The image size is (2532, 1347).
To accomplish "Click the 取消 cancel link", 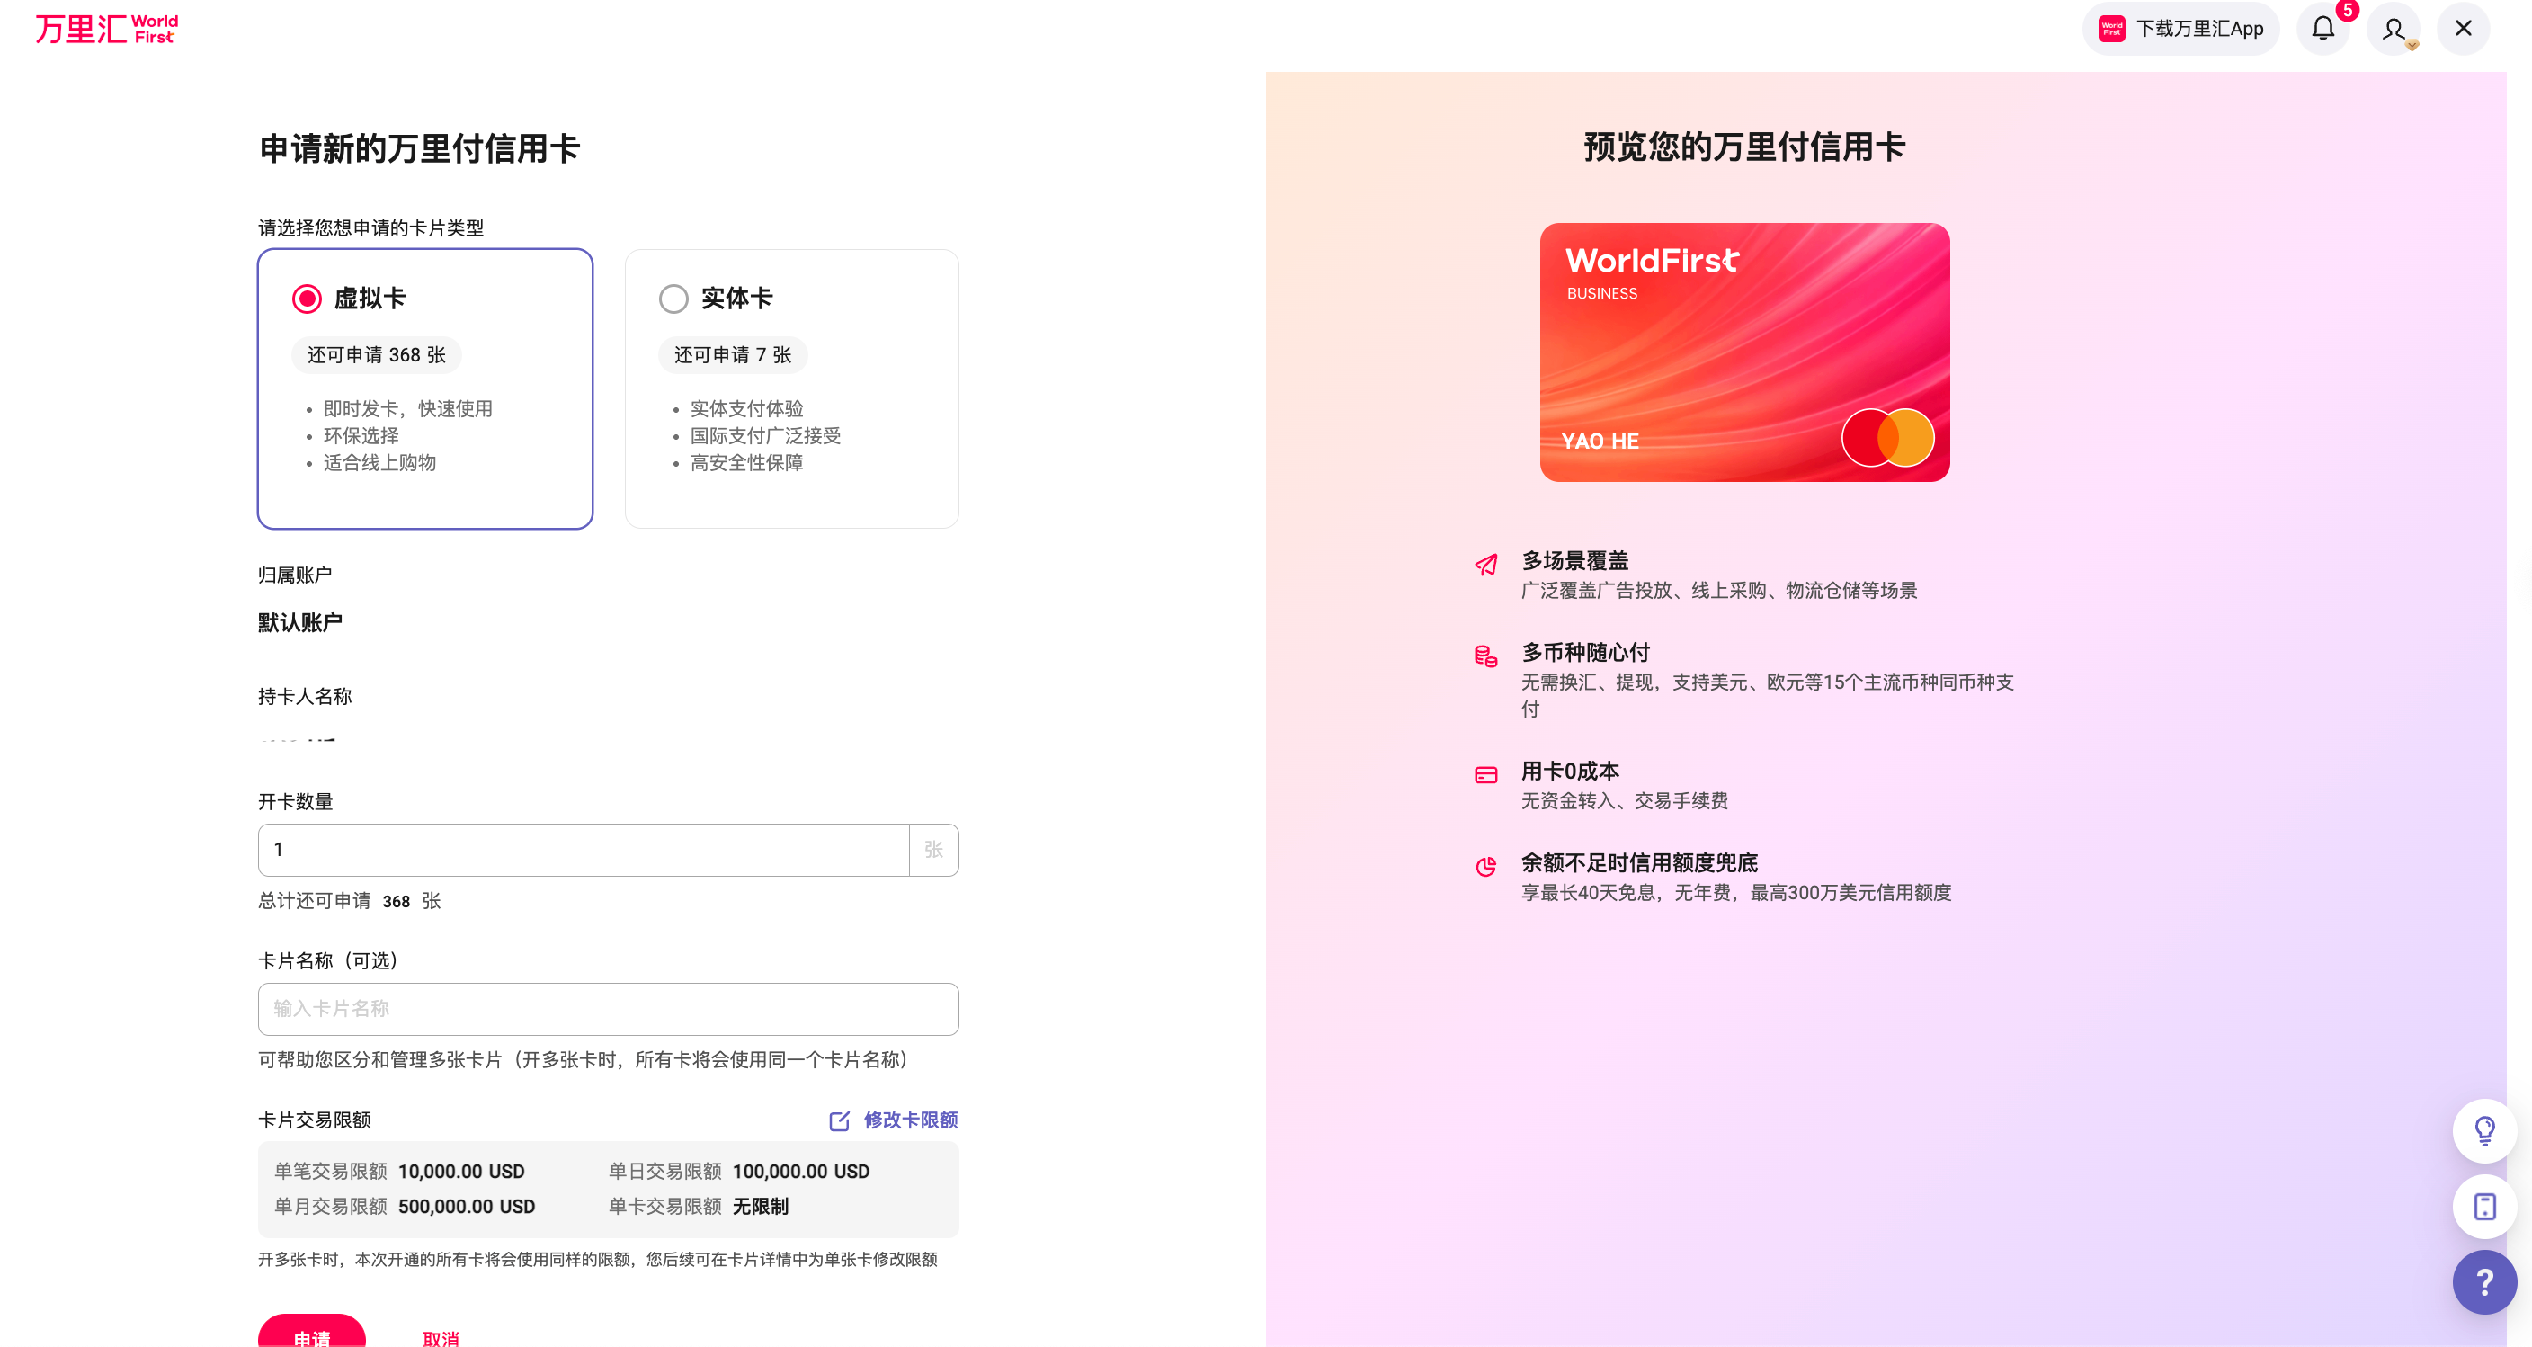I will coord(441,1337).
